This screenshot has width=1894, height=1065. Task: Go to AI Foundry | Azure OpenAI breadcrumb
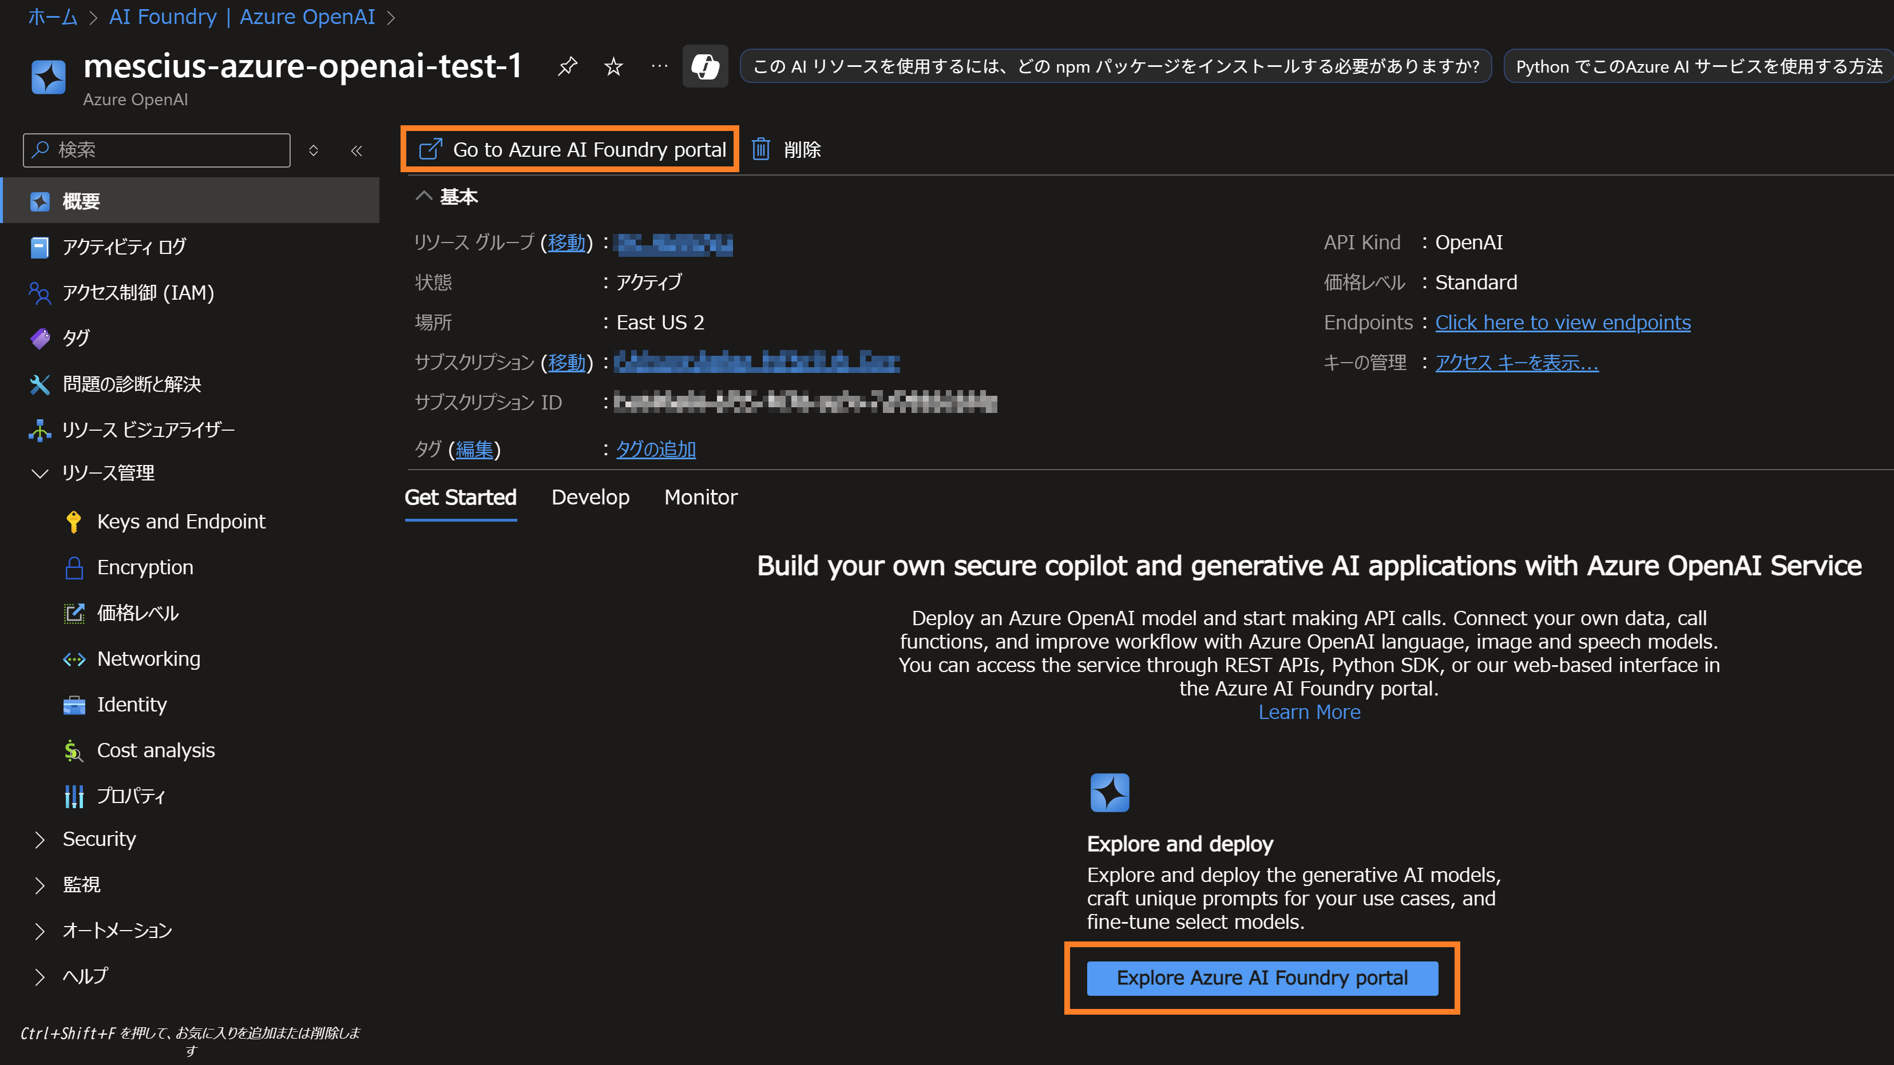(242, 16)
